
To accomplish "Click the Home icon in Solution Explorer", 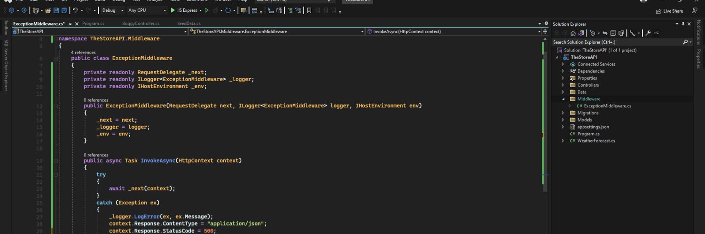I will [x=573, y=33].
